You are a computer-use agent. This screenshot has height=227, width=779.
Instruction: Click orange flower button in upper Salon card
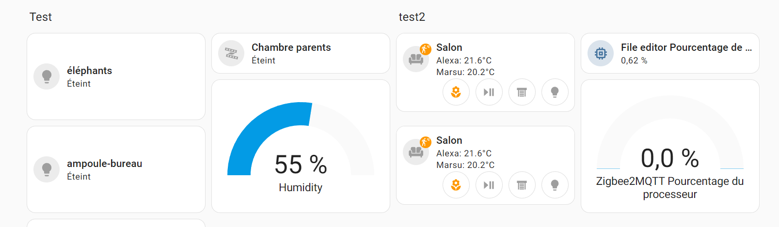(456, 92)
